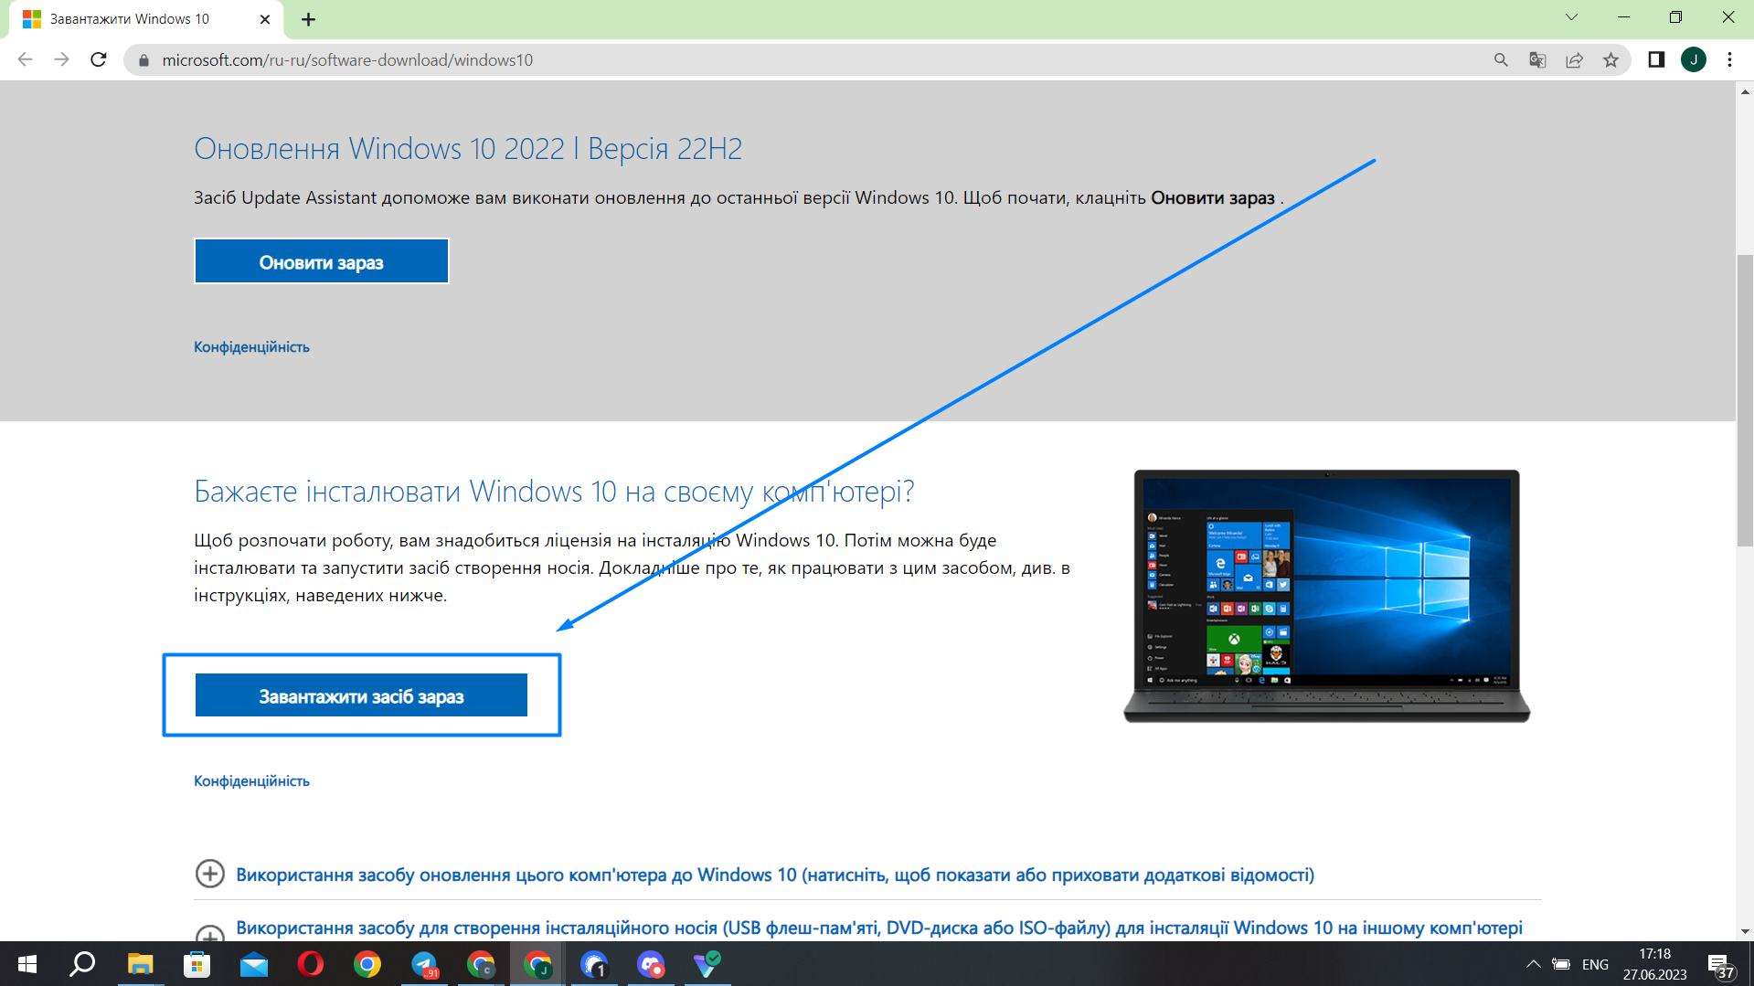Open Telegram with 91 unread badge
The height and width of the screenshot is (986, 1754).
tap(424, 964)
